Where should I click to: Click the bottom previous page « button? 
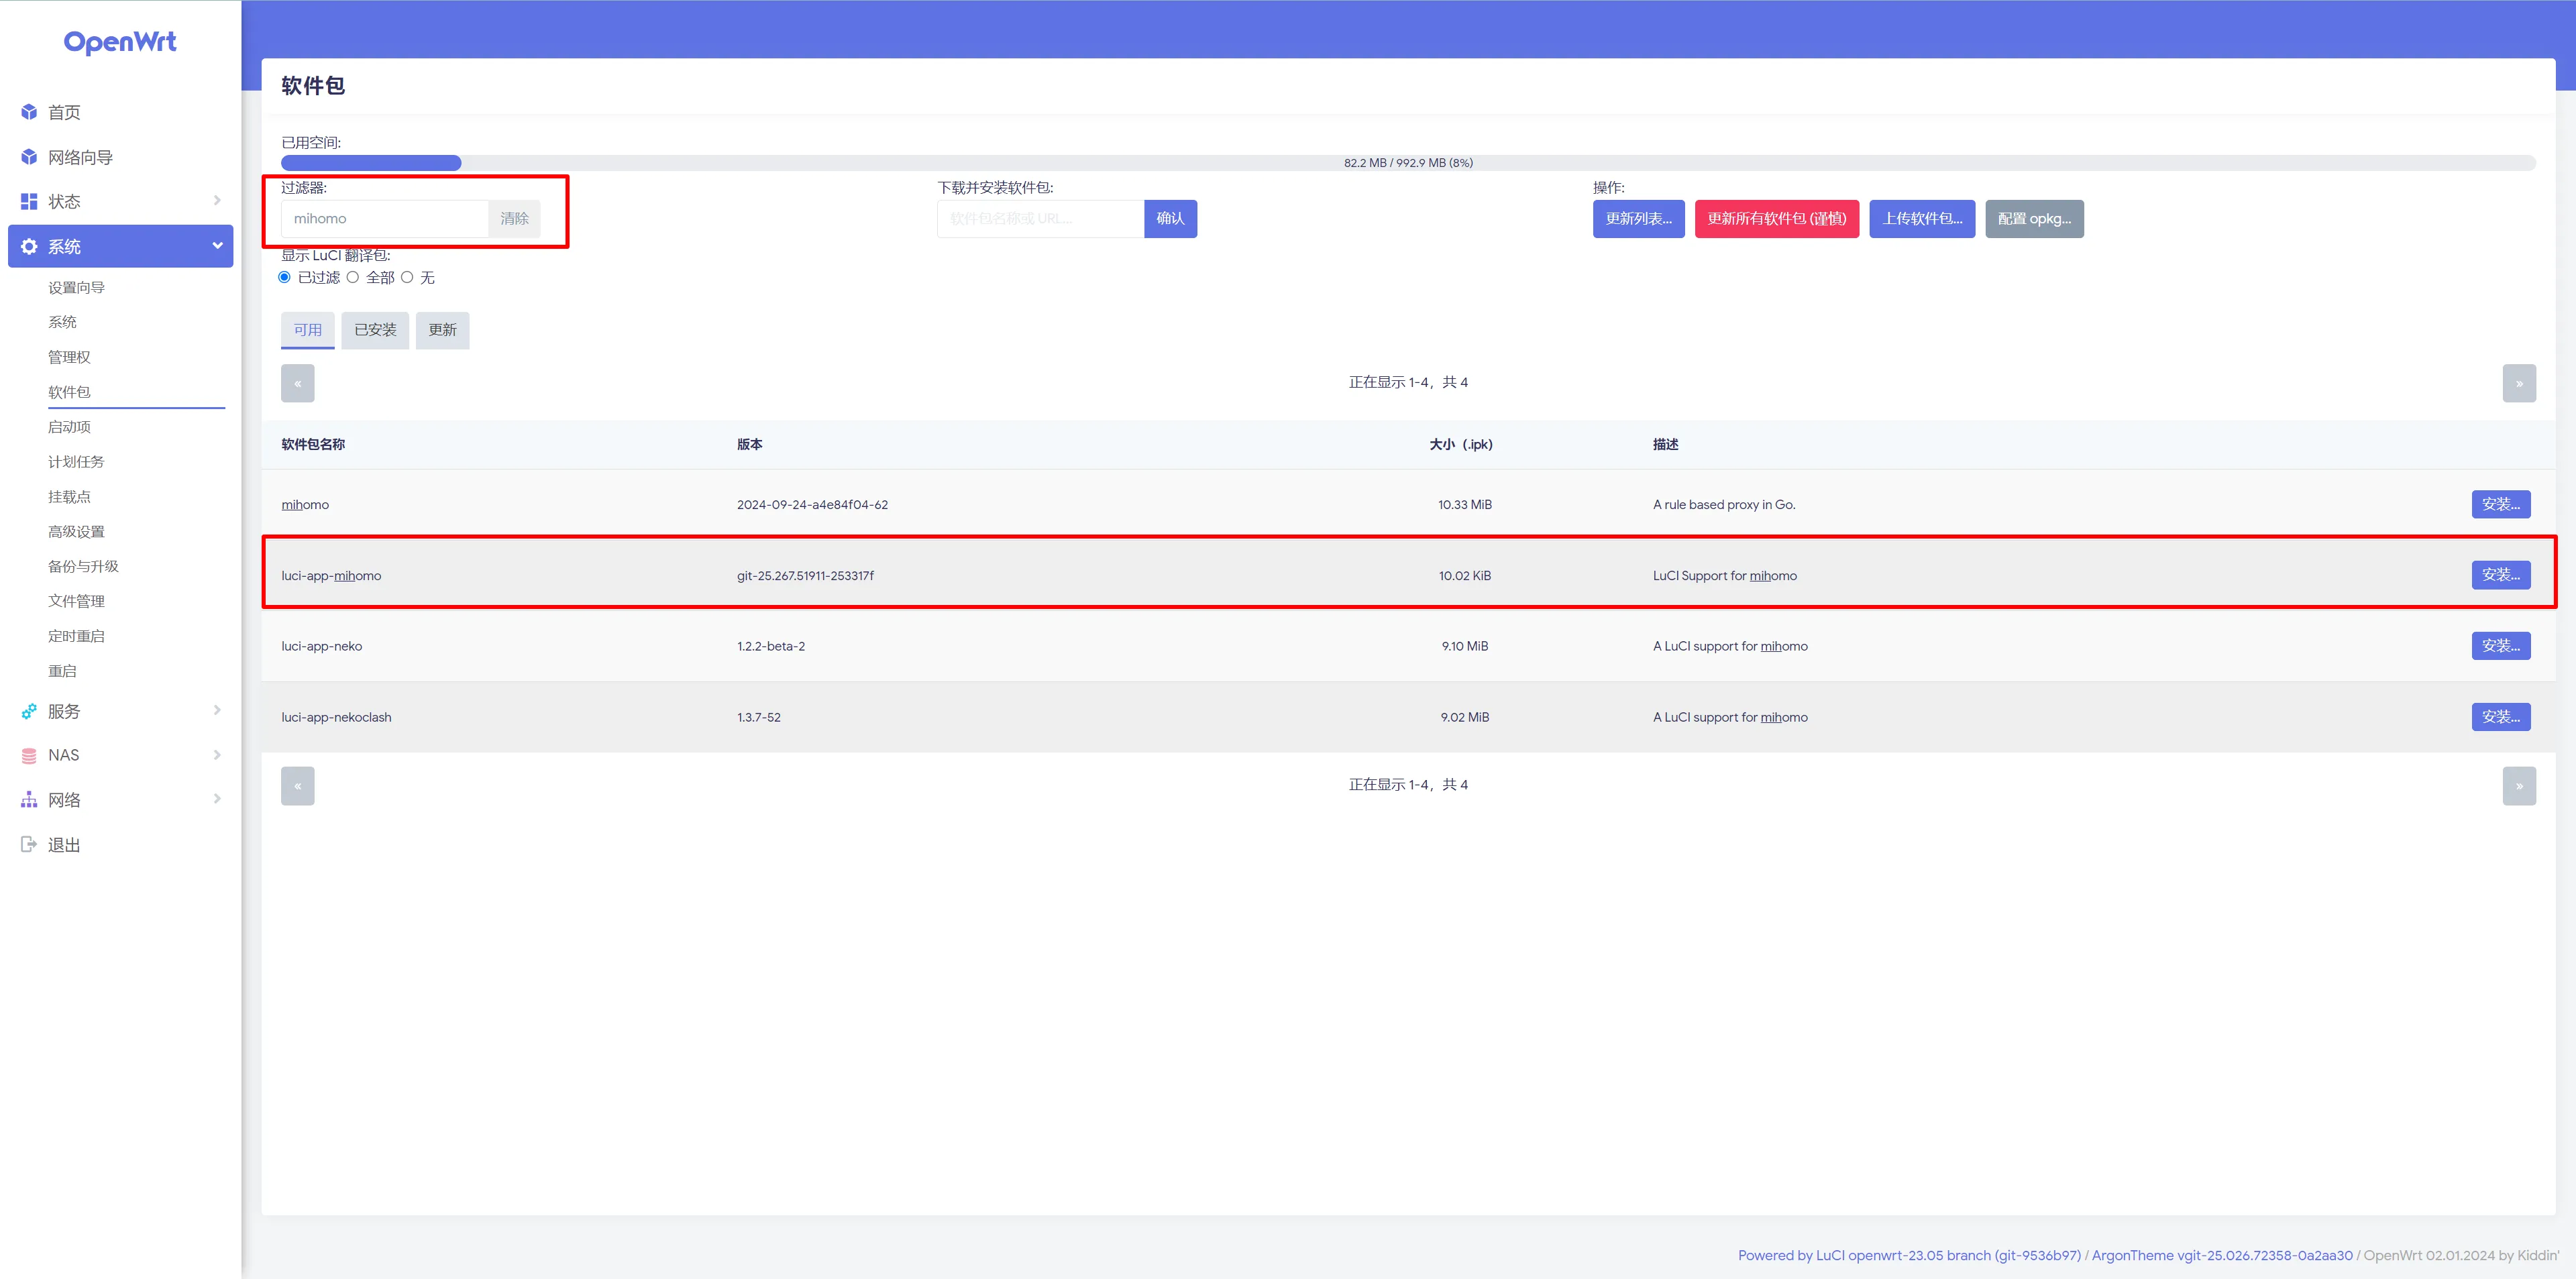coord(298,786)
